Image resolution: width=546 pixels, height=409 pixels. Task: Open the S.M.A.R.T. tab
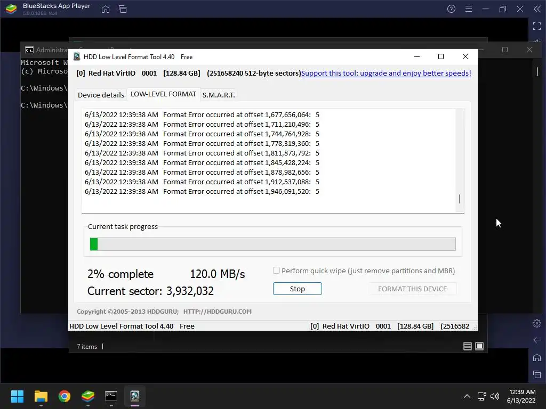[219, 95]
